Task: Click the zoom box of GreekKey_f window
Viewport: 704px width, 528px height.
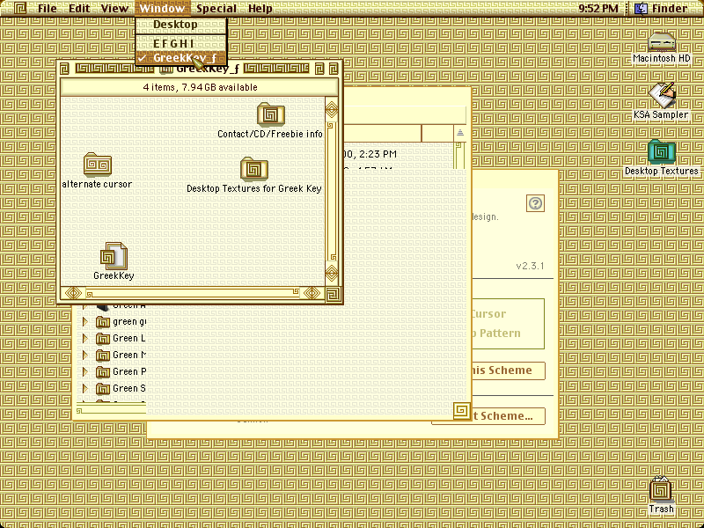Action: [319, 69]
